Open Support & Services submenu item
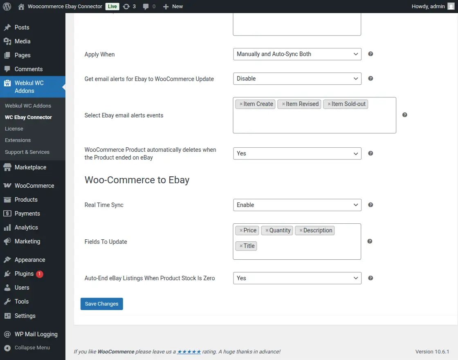458x360 pixels. (x=27, y=152)
